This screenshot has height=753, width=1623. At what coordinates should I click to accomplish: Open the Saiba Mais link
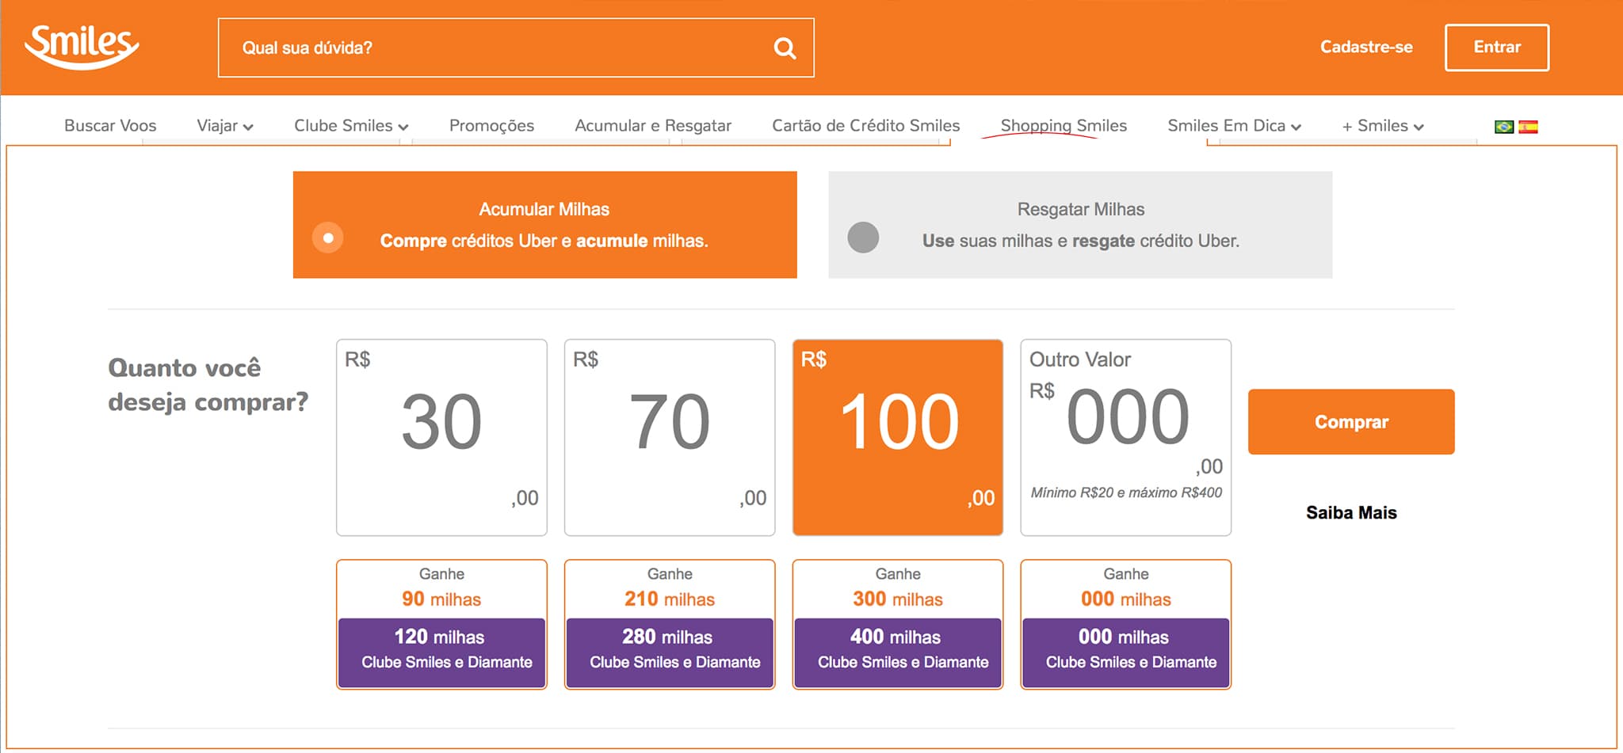[x=1351, y=513]
